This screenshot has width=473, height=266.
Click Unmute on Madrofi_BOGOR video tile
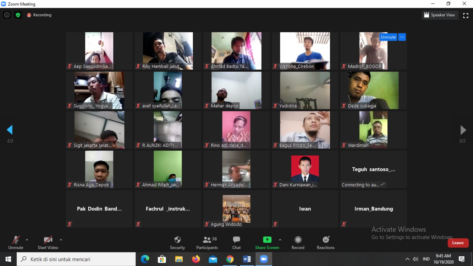click(388, 37)
